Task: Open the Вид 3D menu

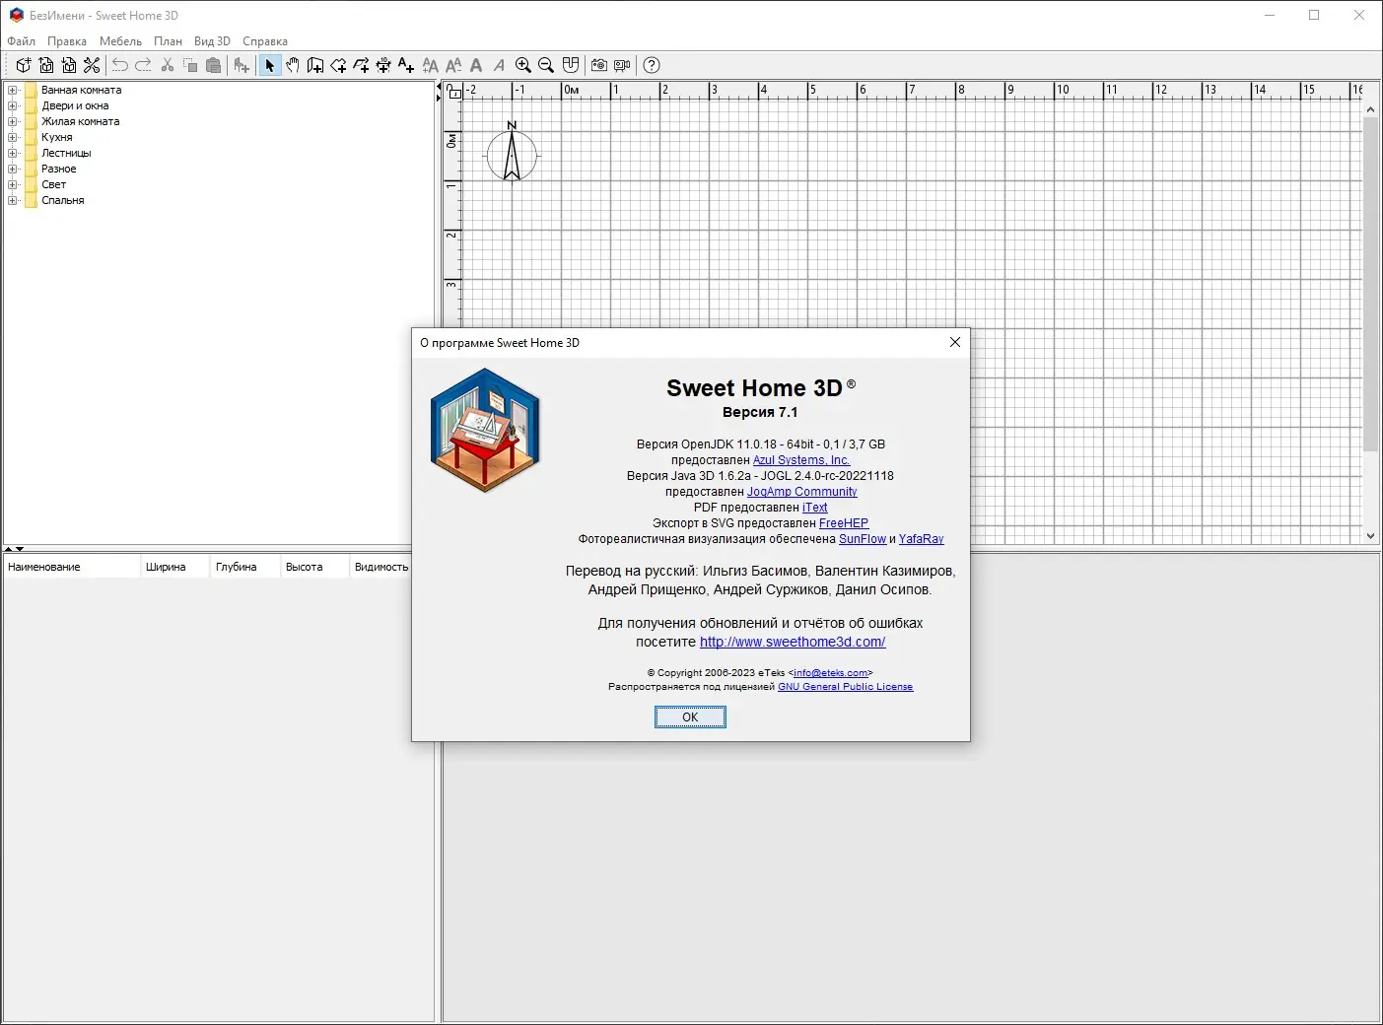Action: [212, 41]
